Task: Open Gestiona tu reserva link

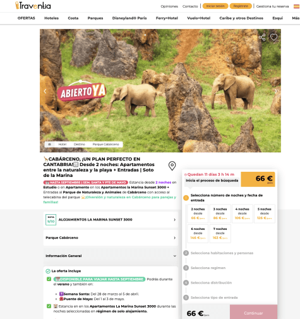Action: [272, 6]
